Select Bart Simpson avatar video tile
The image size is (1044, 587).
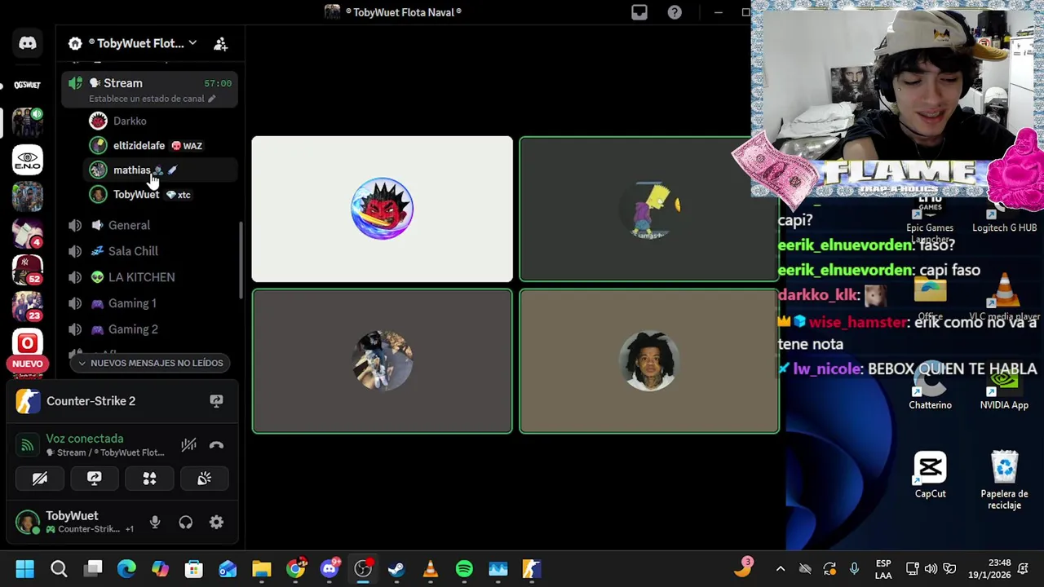click(x=649, y=209)
